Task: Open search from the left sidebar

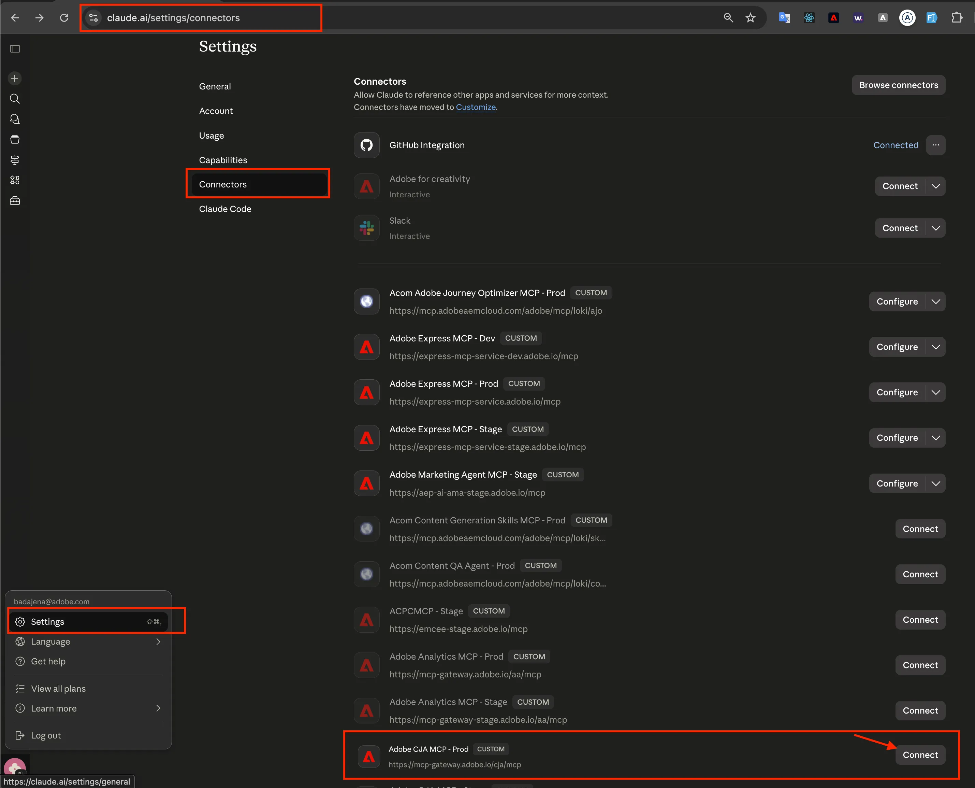Action: pyautogui.click(x=15, y=98)
